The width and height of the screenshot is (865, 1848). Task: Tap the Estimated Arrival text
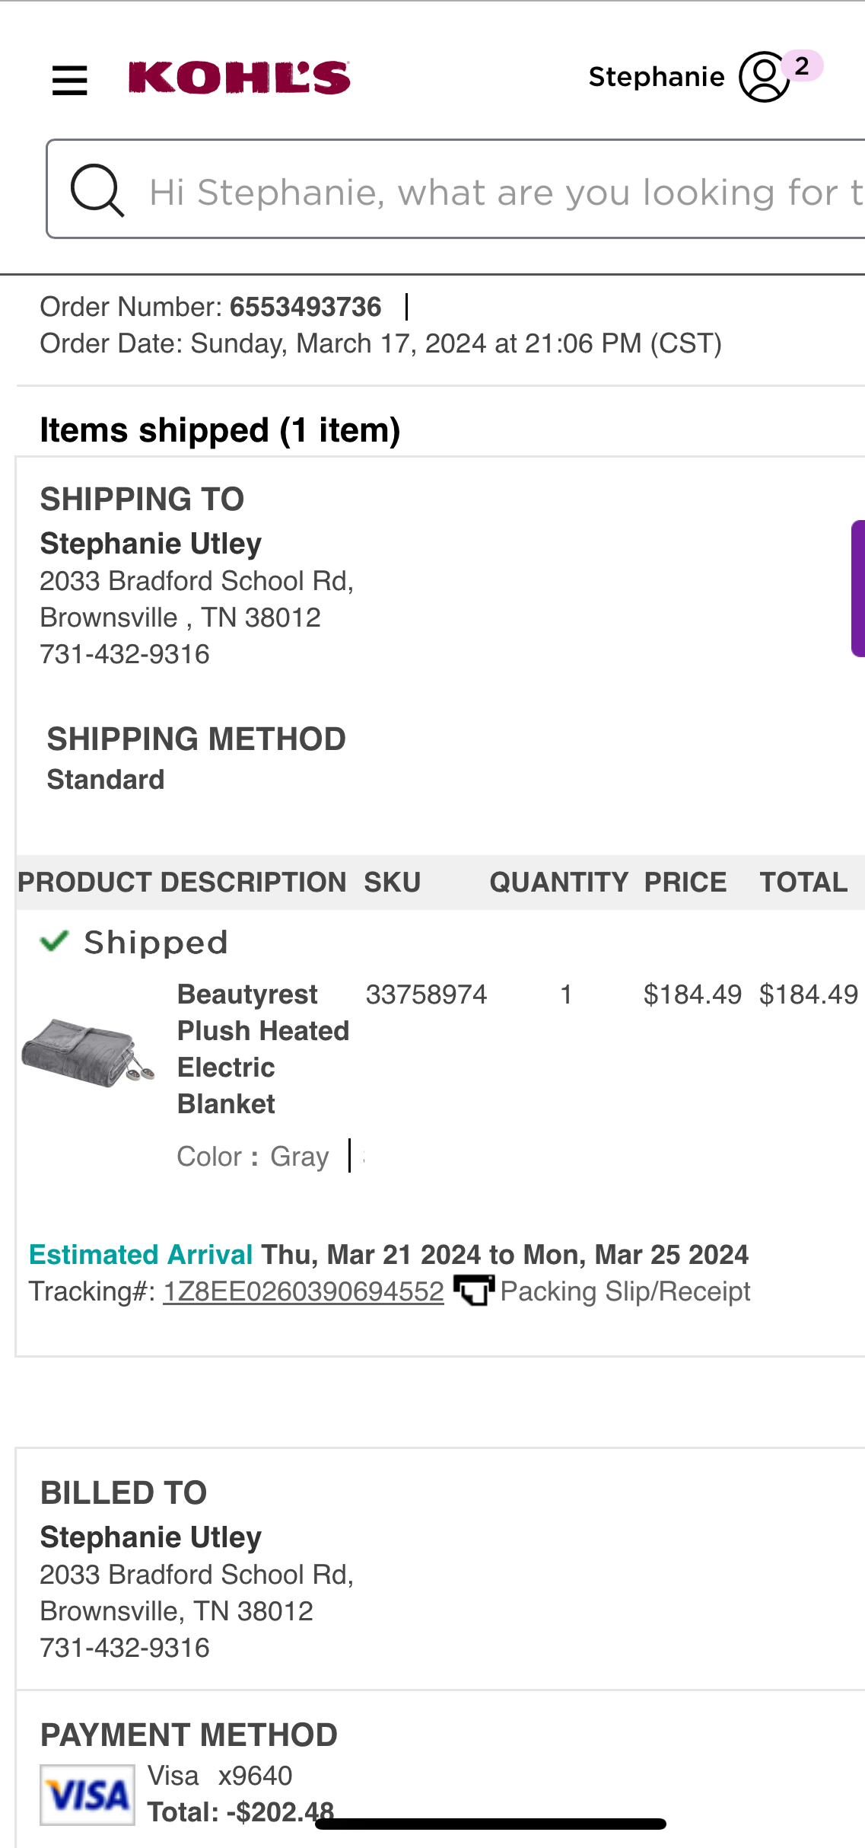pyautogui.click(x=141, y=1254)
